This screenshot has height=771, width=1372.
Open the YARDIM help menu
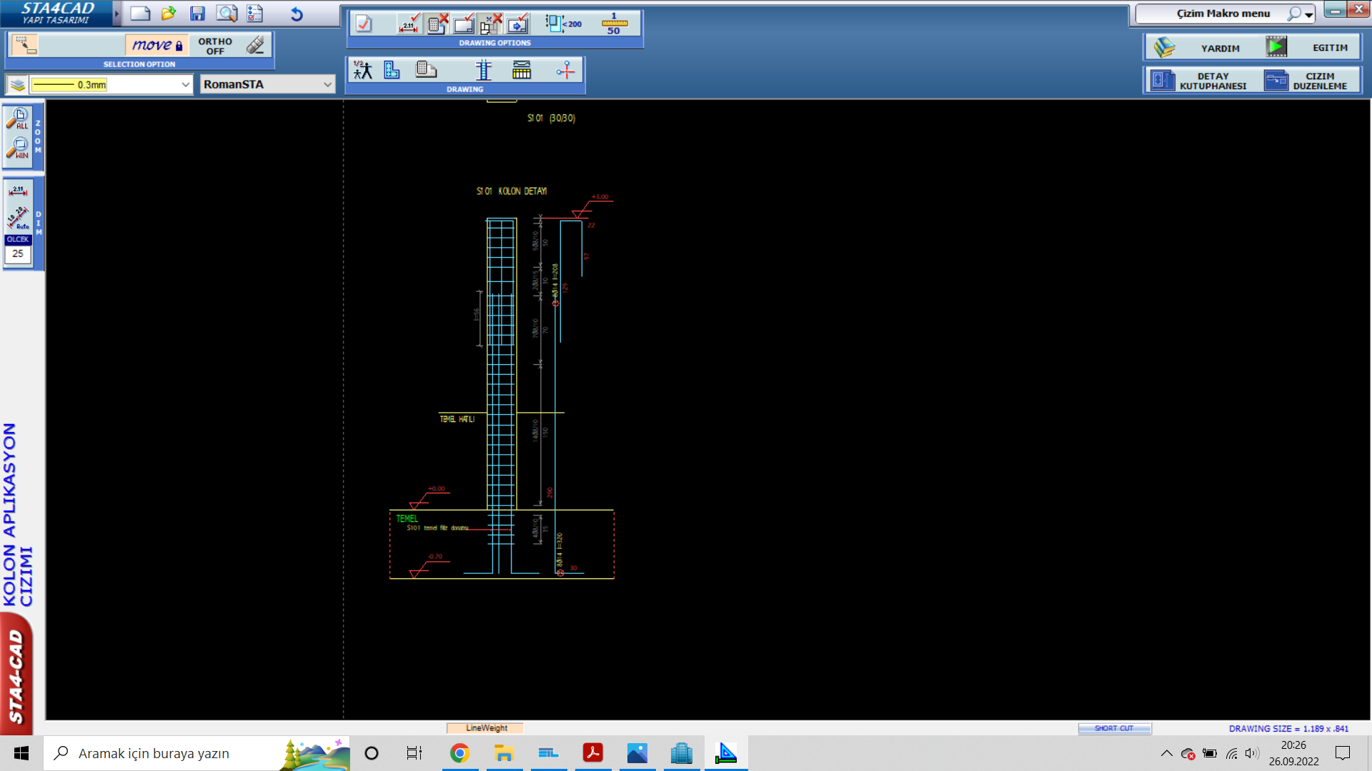pyautogui.click(x=1220, y=48)
